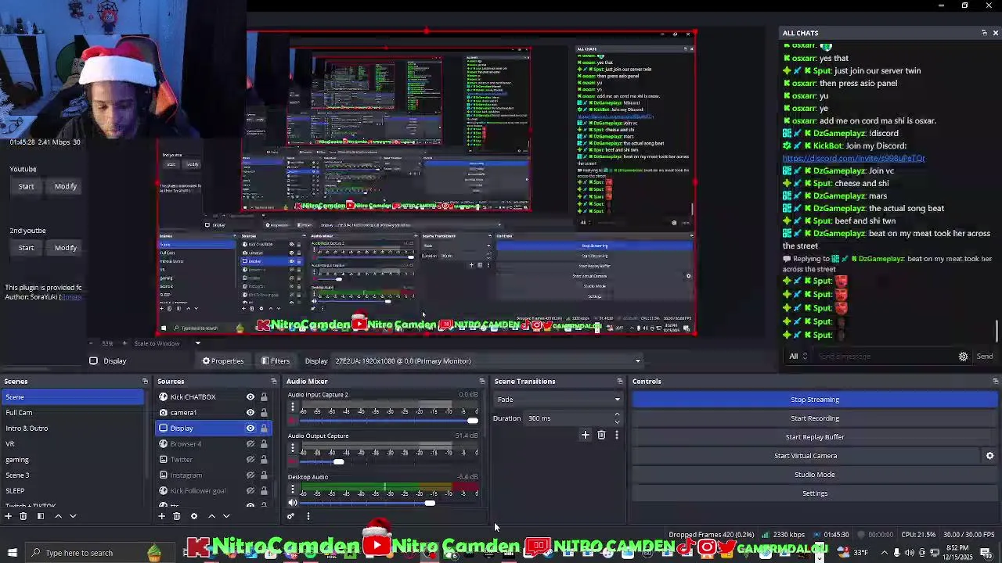Adjust Audio Input Capture 2 volume slider
Viewport: 1002px width, 563px height.
point(472,421)
